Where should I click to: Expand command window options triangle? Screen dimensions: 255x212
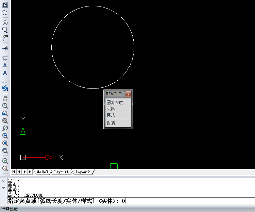pos(3,188)
